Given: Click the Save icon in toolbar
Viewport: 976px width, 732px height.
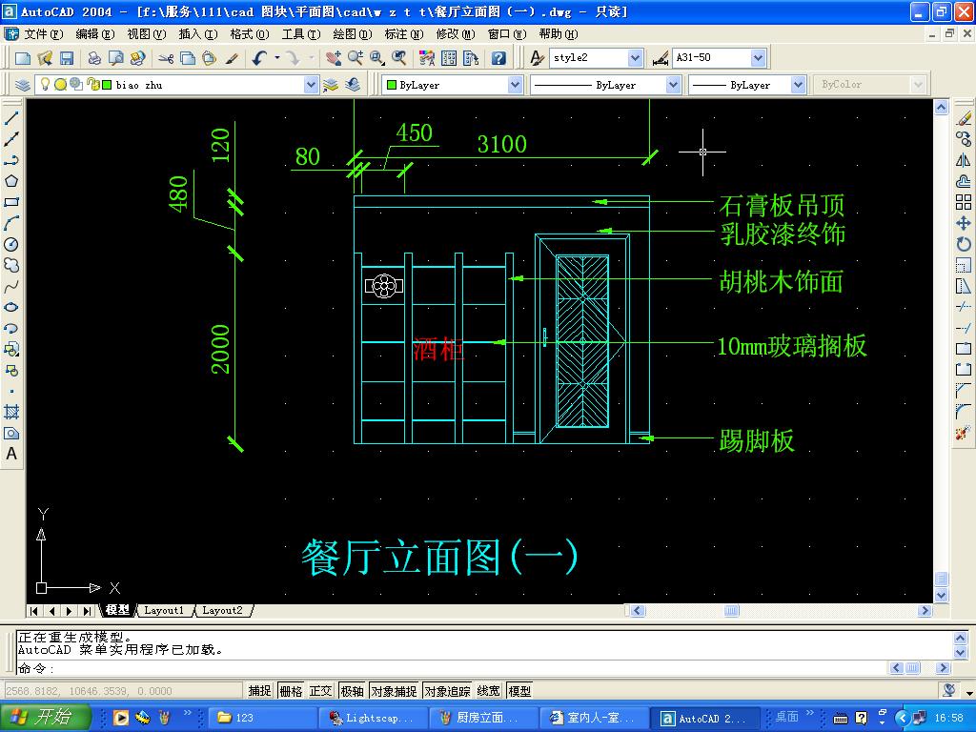Looking at the screenshot, I should pyautogui.click(x=66, y=58).
